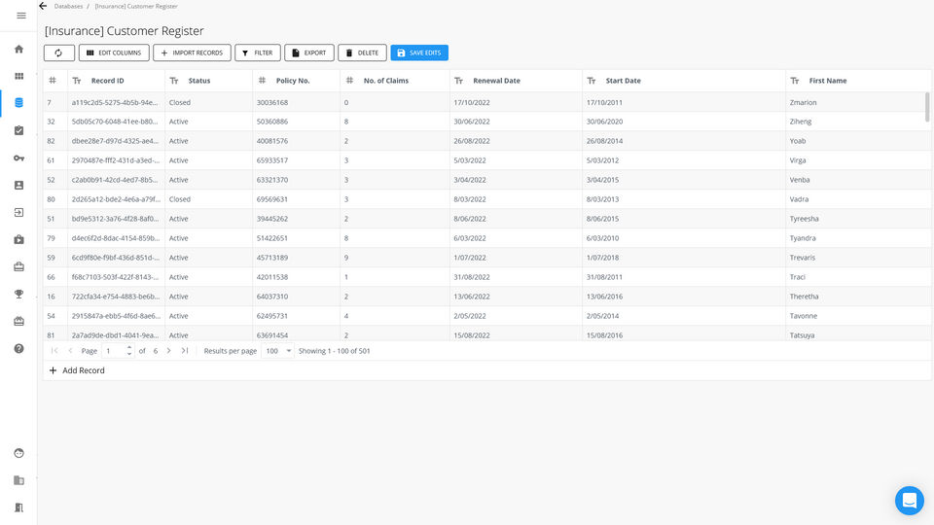
Task: Open the apps grid sidebar icon
Action: pos(19,76)
